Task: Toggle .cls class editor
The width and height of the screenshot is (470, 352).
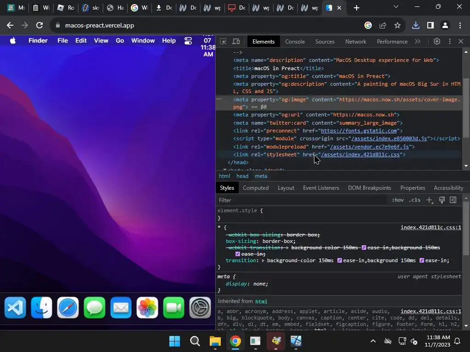Action: [x=414, y=200]
